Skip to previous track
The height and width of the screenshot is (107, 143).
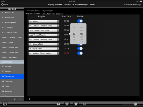coord(59,104)
